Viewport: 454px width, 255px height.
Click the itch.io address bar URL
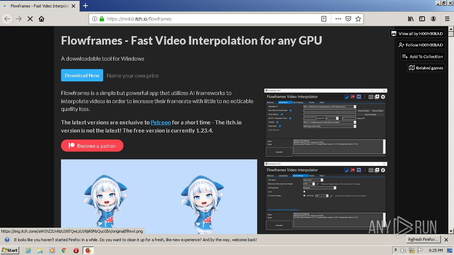click(x=139, y=19)
